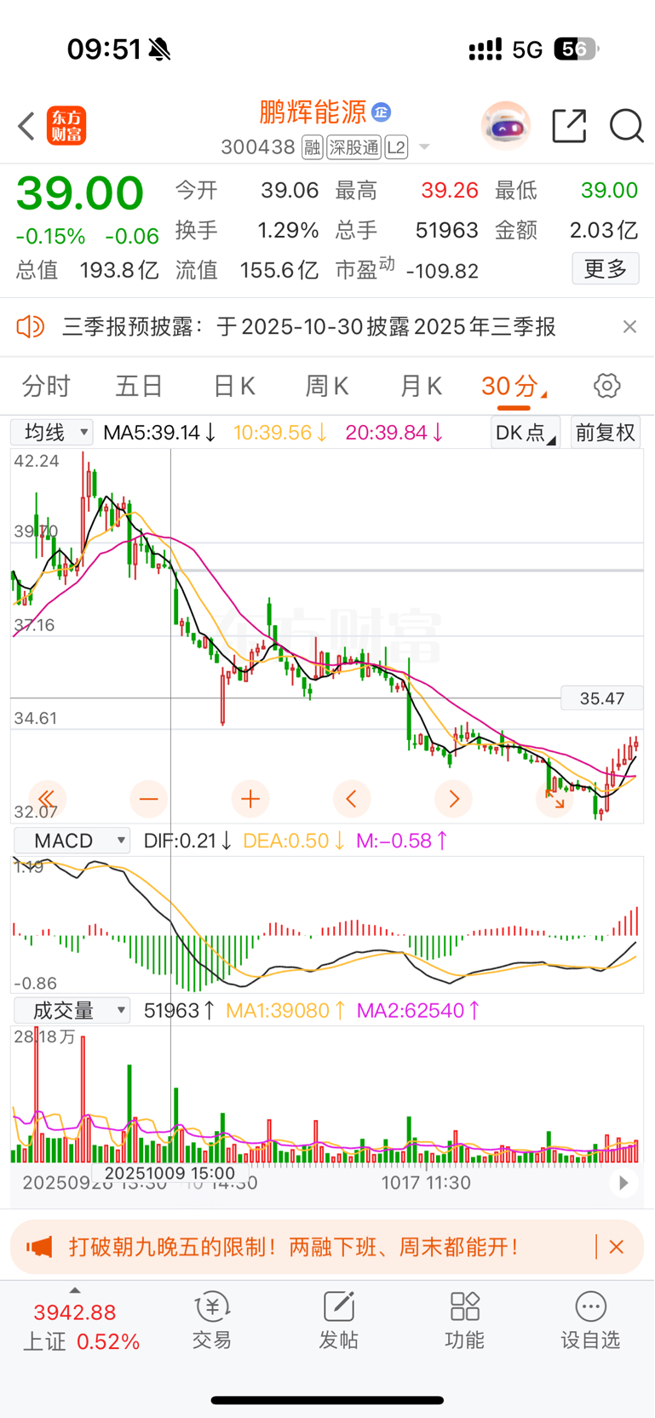Open the robot AI assistant avatar
The image size is (655, 1418).
click(506, 126)
